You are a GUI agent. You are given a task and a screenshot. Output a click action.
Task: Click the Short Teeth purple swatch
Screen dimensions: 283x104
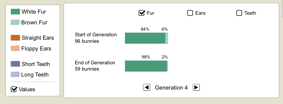tap(15, 64)
